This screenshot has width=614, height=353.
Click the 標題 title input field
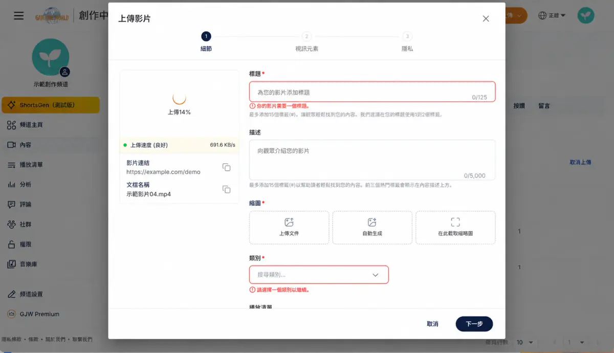[x=372, y=92]
